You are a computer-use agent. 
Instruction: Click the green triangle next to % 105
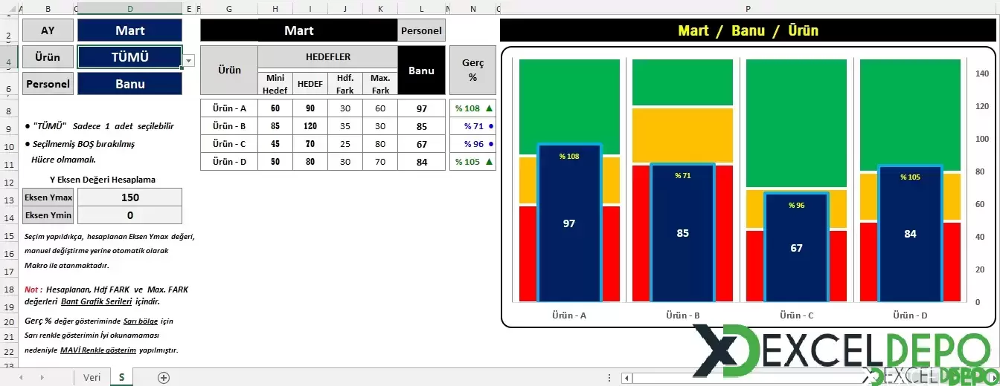click(489, 162)
